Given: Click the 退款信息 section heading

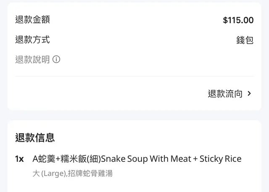Looking at the screenshot, I should pyautogui.click(x=35, y=137).
